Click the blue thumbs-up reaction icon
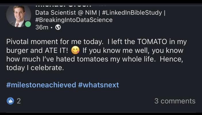Screen dimensions: 202x115 (x=10, y=101)
